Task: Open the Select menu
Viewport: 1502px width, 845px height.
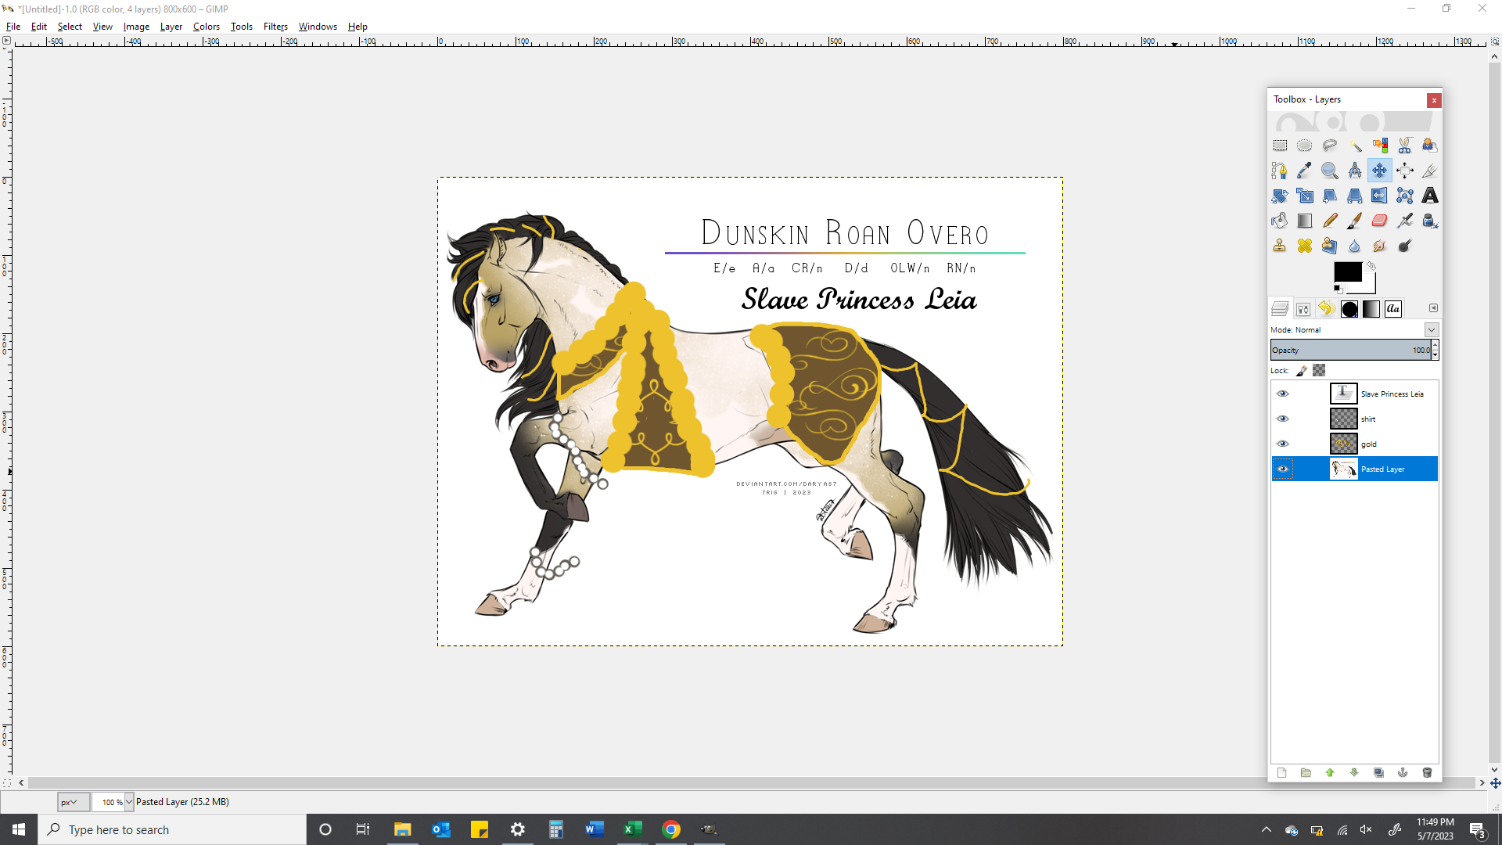Action: coord(70,27)
